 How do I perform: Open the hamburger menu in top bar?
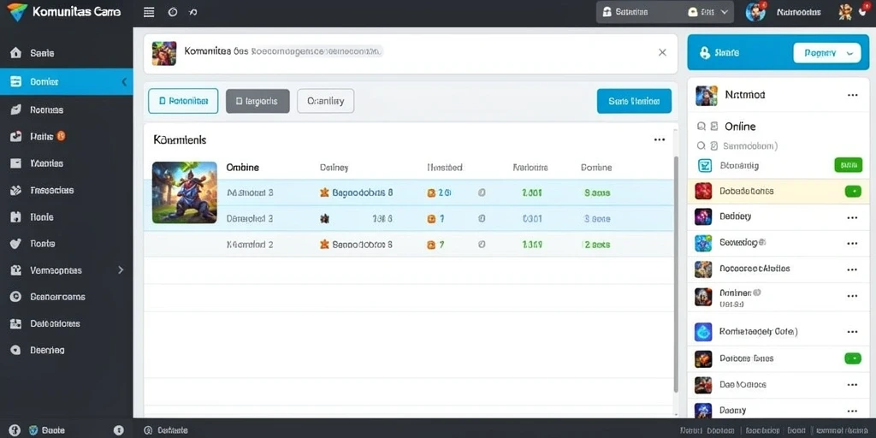point(149,12)
